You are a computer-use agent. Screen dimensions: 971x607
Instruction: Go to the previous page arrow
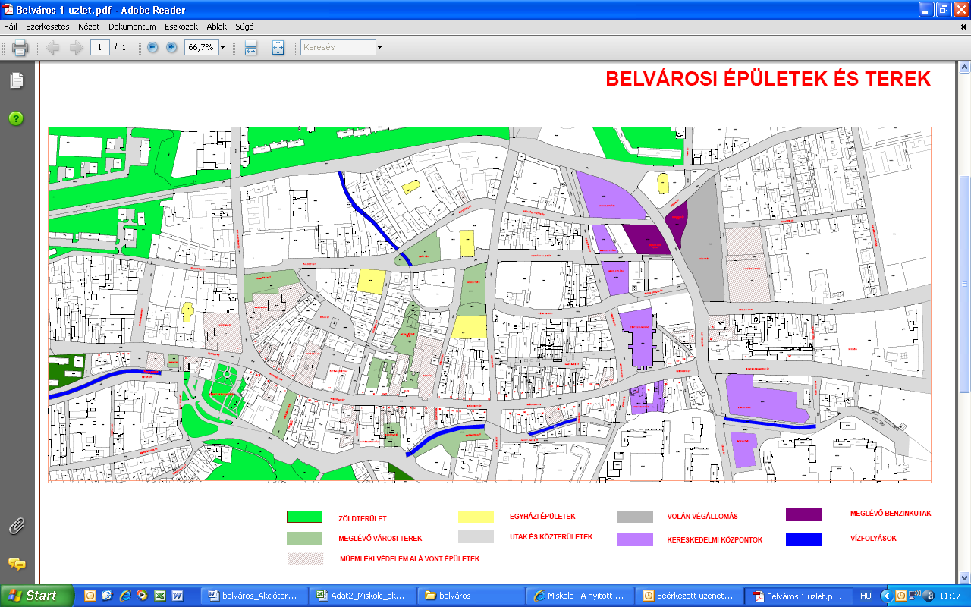(53, 48)
